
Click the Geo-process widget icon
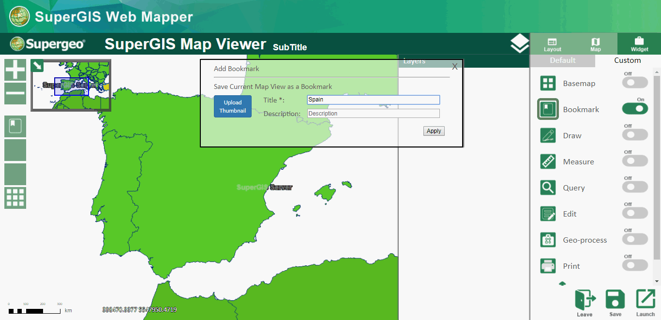click(548, 240)
